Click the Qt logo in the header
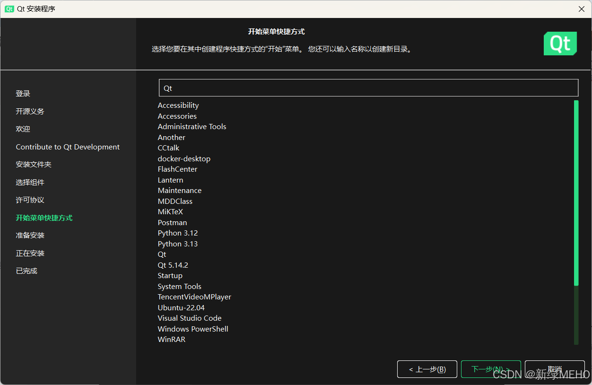The height and width of the screenshot is (385, 592). pyautogui.click(x=560, y=44)
